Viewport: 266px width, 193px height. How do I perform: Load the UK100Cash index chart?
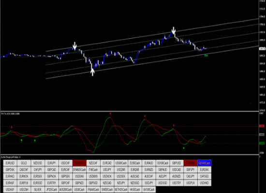(x=149, y=190)
